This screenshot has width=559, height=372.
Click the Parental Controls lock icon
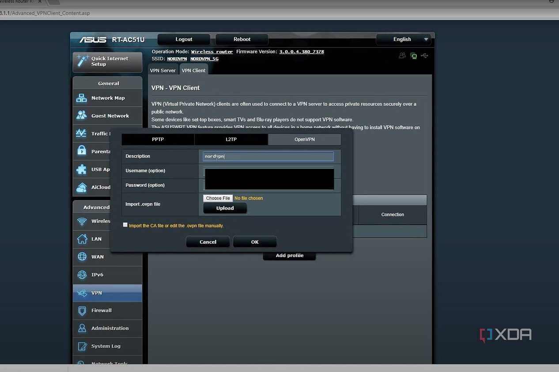point(82,151)
